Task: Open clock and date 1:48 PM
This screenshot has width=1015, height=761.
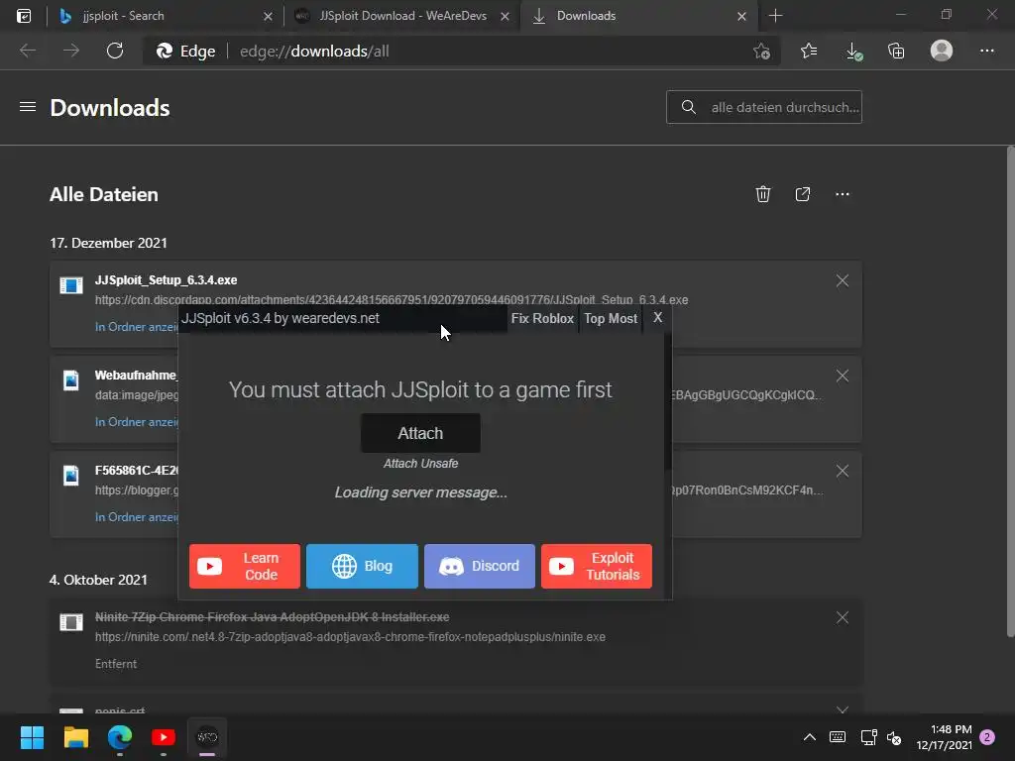Action: click(944, 737)
